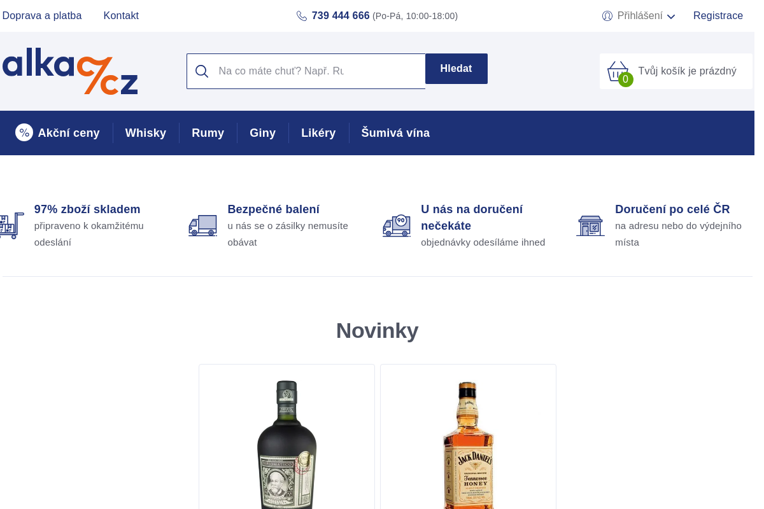
Task: Click the alka.cz logo
Action: click(69, 71)
